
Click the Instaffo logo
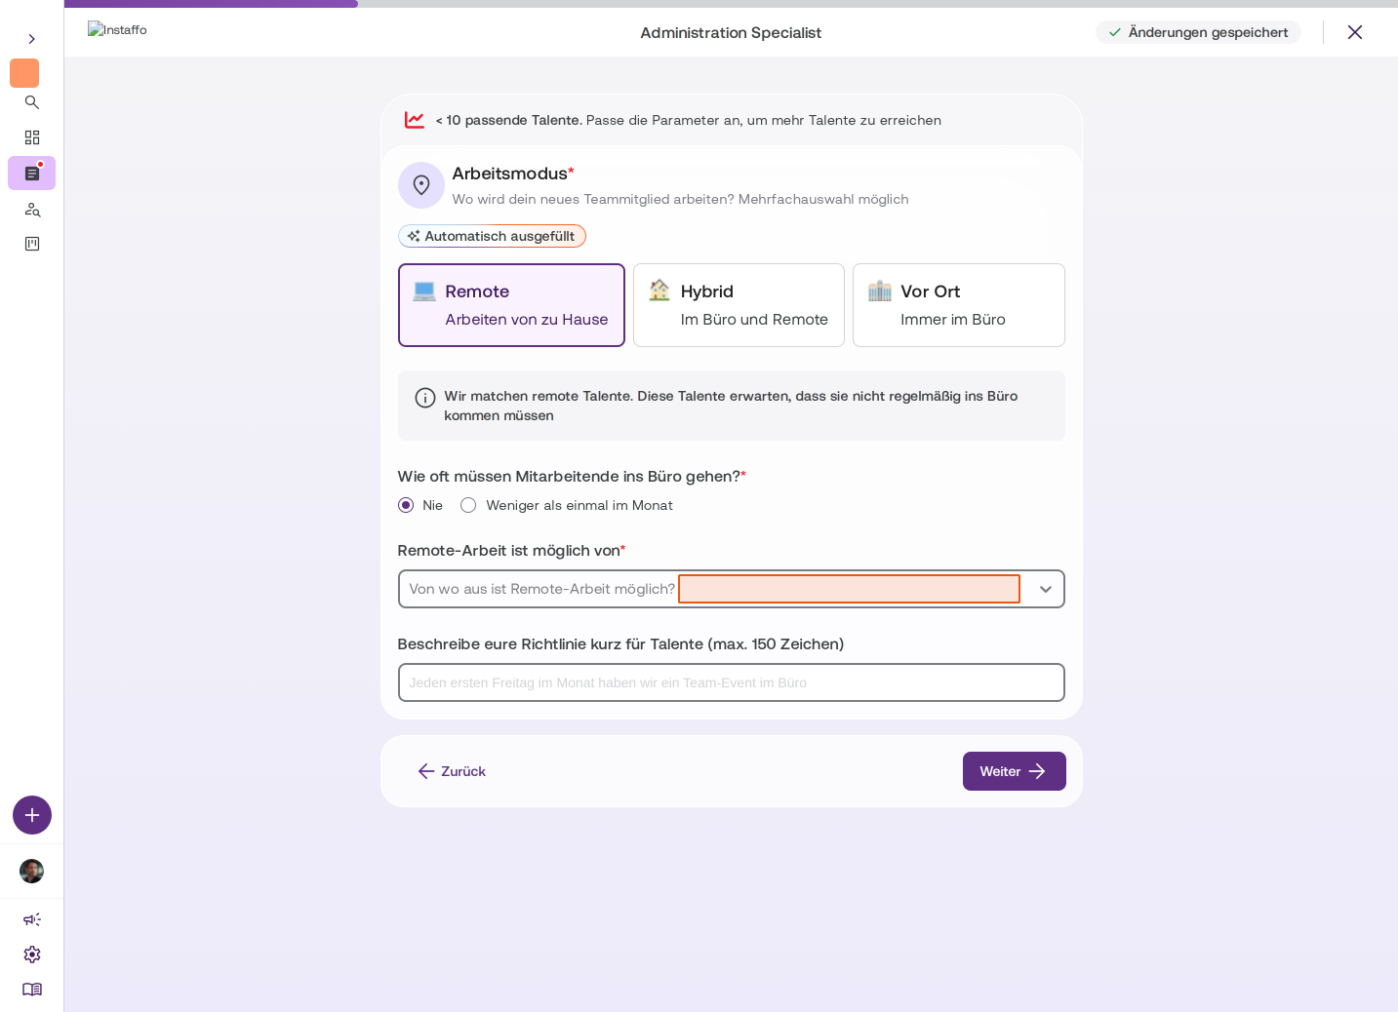click(117, 29)
